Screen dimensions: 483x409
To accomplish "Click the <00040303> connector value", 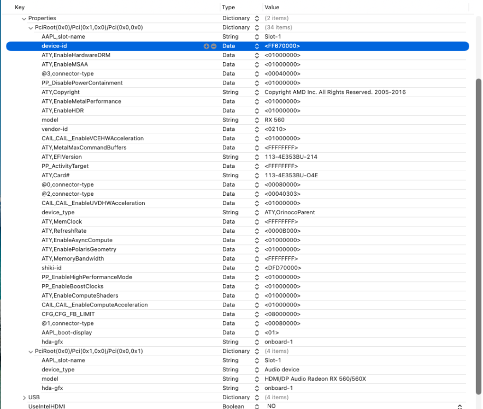I will [x=282, y=194].
